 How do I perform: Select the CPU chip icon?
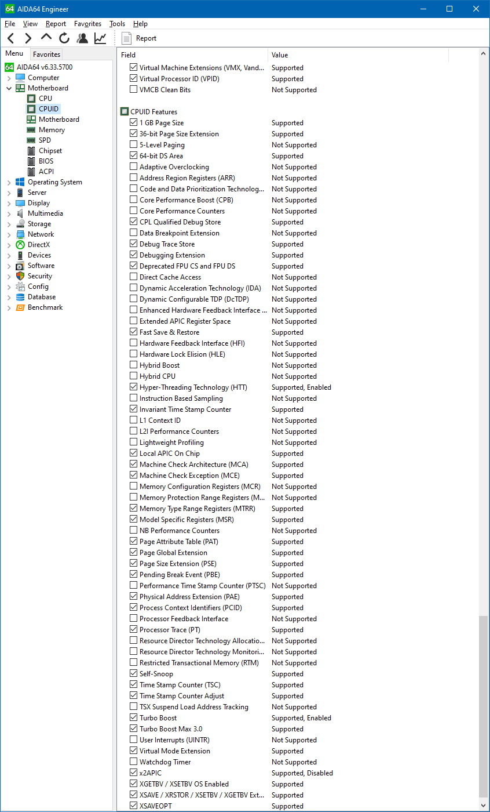pos(31,99)
